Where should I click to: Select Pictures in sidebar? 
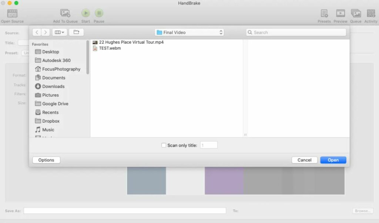click(x=47, y=95)
